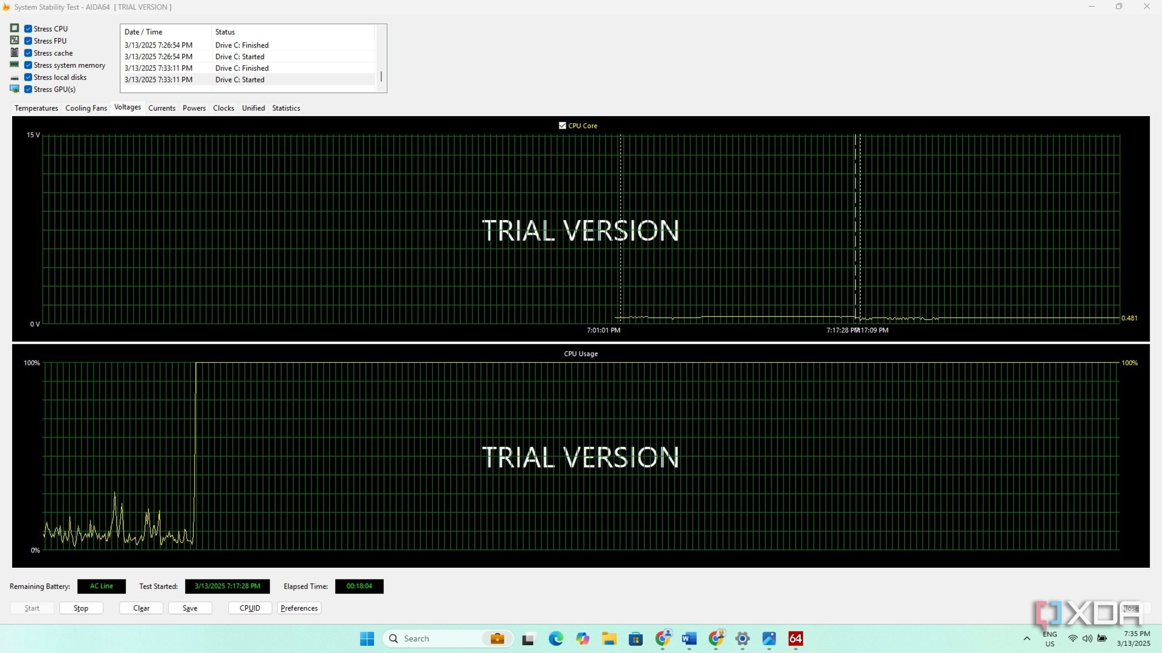Open File Explorer from the taskbar
This screenshot has width=1162, height=653.
click(x=609, y=639)
